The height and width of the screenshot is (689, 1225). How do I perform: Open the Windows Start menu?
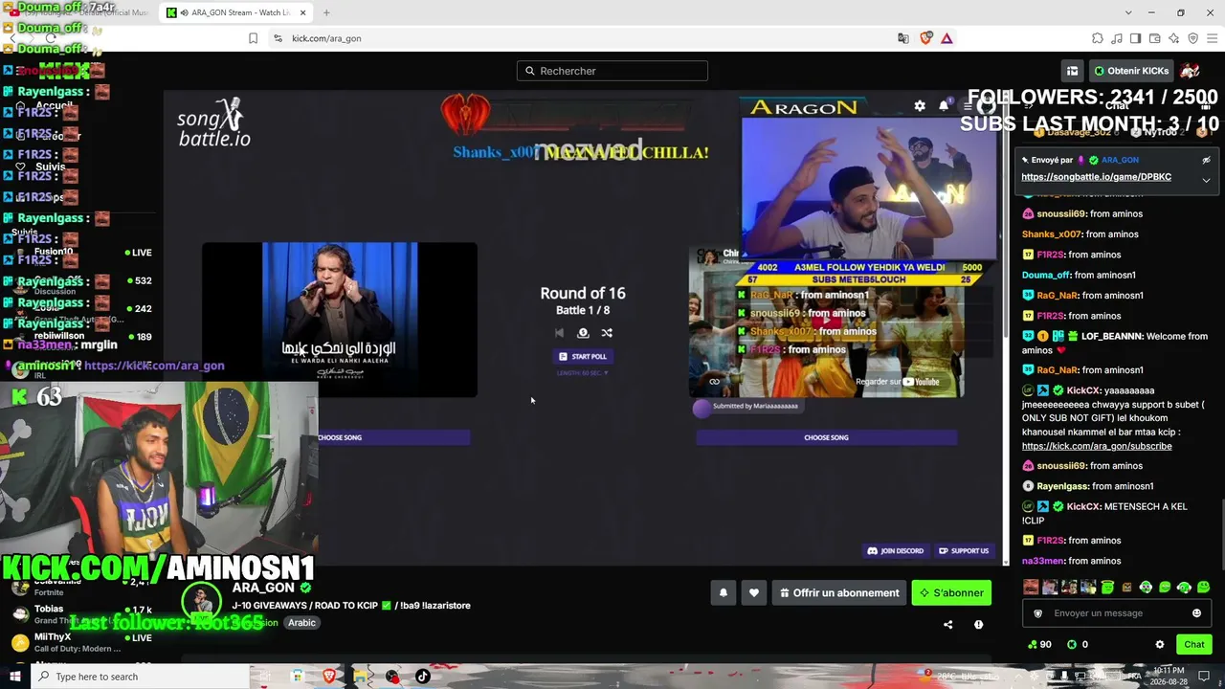click(14, 677)
